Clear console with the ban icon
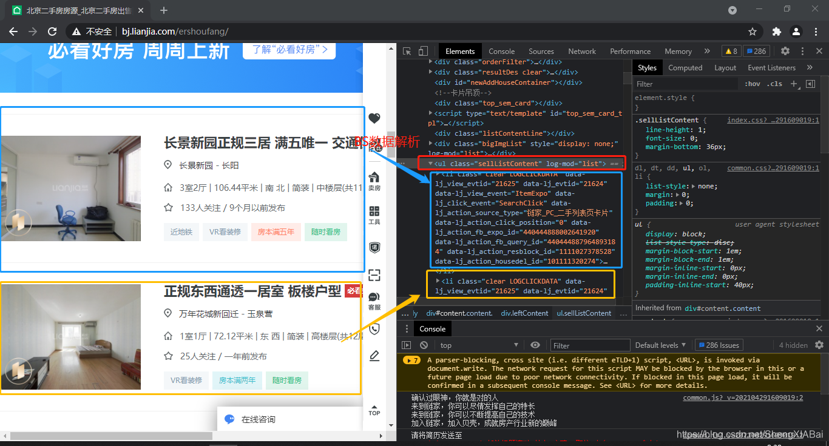This screenshot has height=446, width=829. point(424,345)
